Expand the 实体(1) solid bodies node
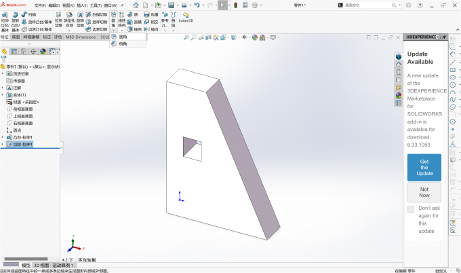461x273 pixels. [x=3, y=95]
